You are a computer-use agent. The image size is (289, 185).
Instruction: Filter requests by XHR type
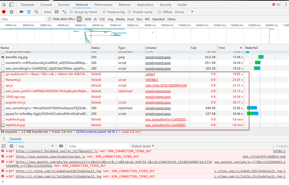(x=88, y=19)
